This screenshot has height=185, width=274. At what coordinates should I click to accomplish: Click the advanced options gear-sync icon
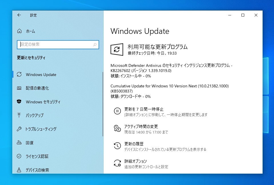(117, 163)
